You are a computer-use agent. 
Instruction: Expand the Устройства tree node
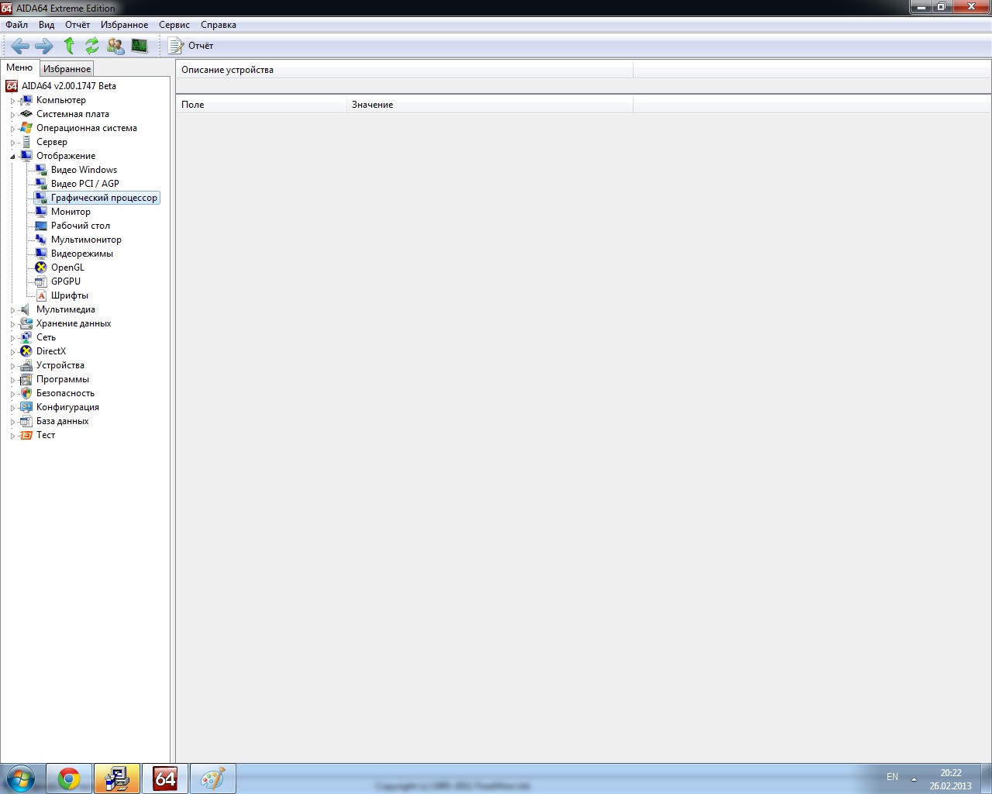12,366
